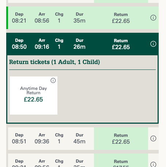The image size is (166, 167).
Task: Click the 26m duration in selected row
Action: (79, 47)
